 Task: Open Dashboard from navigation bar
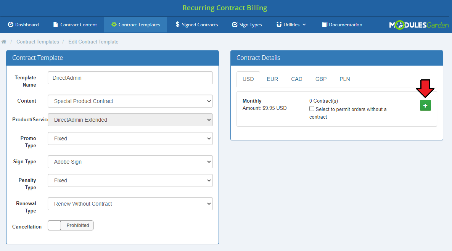click(23, 25)
